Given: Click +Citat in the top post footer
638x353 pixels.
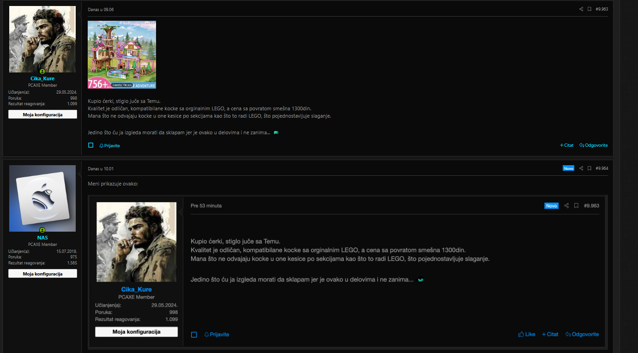Looking at the screenshot, I should [566, 145].
